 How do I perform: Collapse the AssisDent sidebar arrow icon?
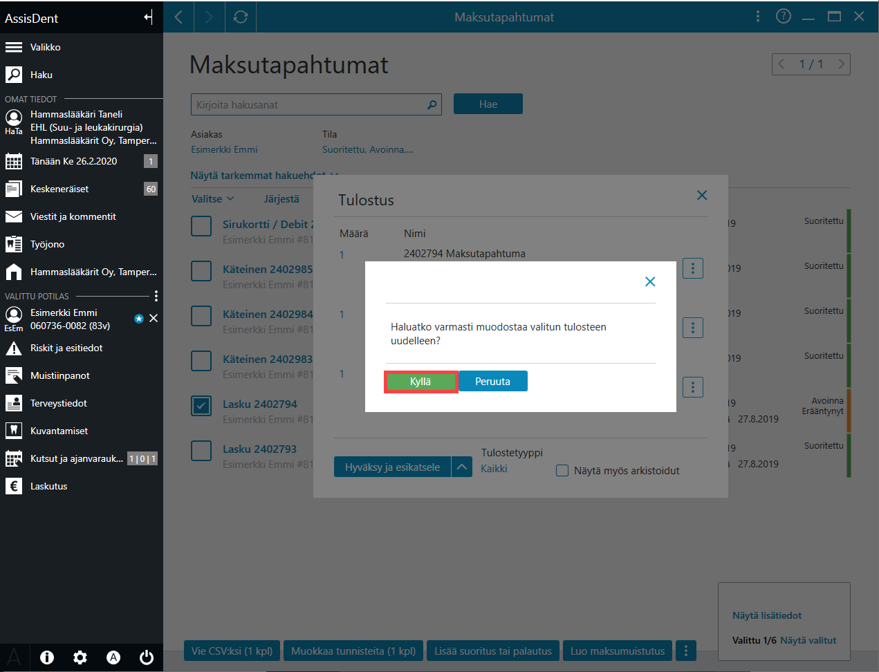pyautogui.click(x=148, y=17)
